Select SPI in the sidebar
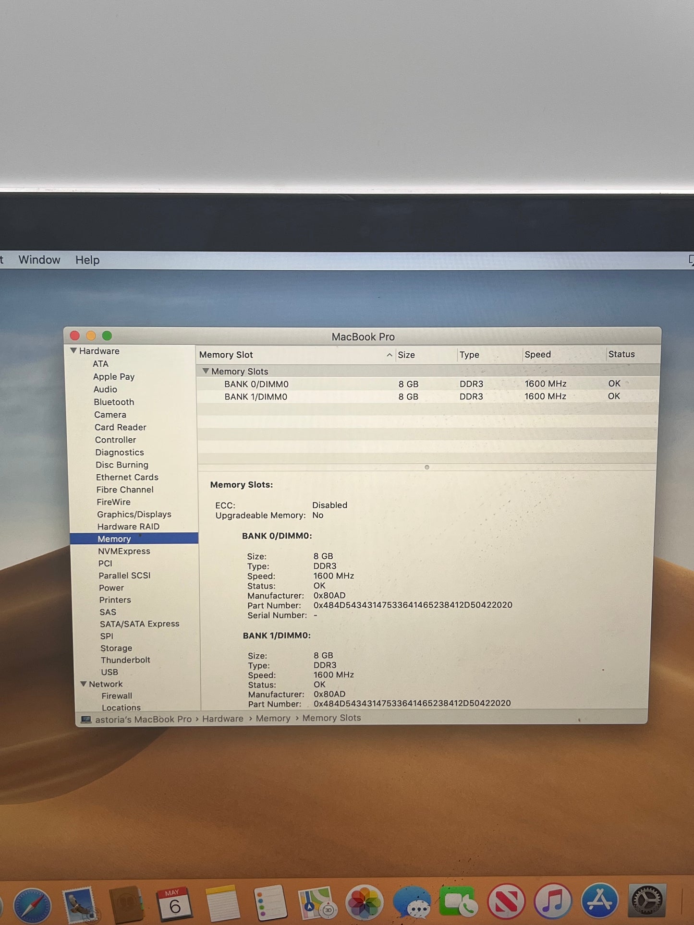Viewport: 694px width, 925px height. click(x=107, y=636)
